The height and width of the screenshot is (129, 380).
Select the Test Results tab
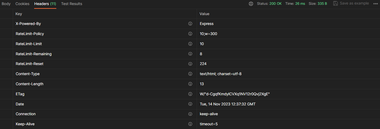(x=72, y=4)
